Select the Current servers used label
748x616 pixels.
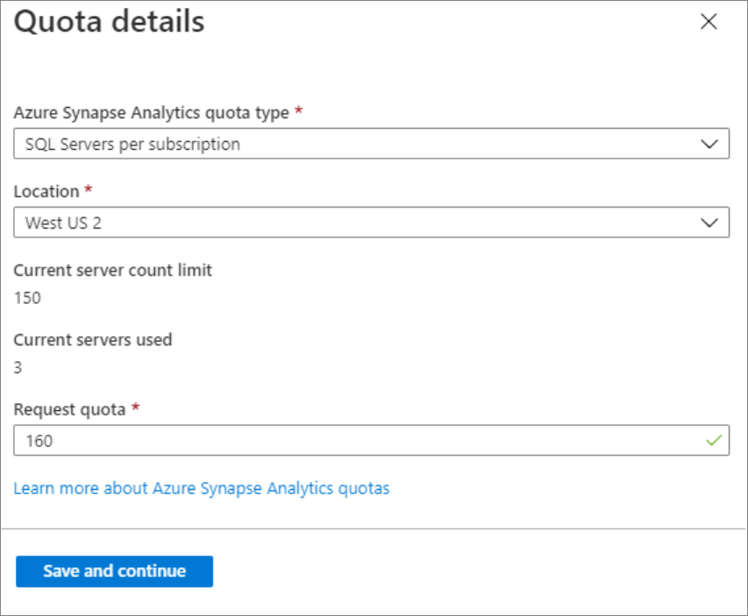(x=93, y=339)
